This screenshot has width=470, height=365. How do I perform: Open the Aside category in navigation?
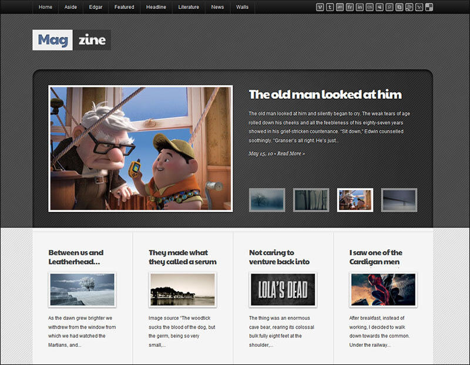point(70,7)
